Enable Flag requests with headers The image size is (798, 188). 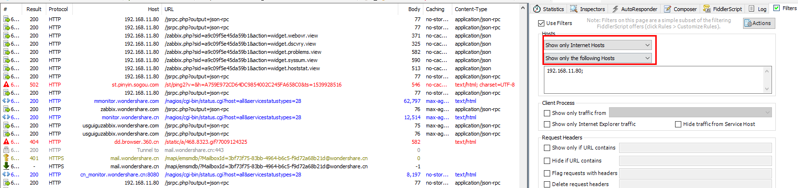point(547,173)
